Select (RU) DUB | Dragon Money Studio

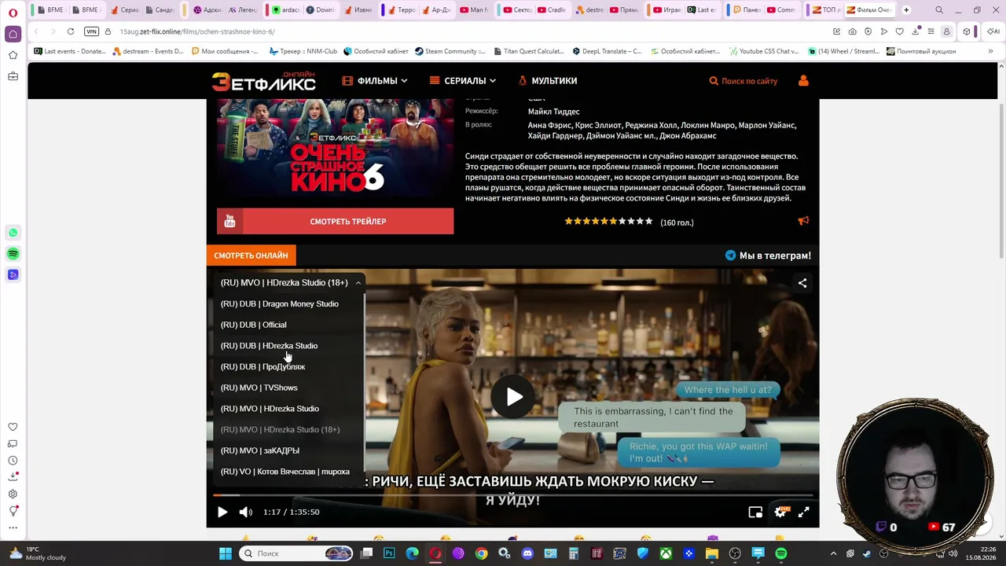coord(280,303)
